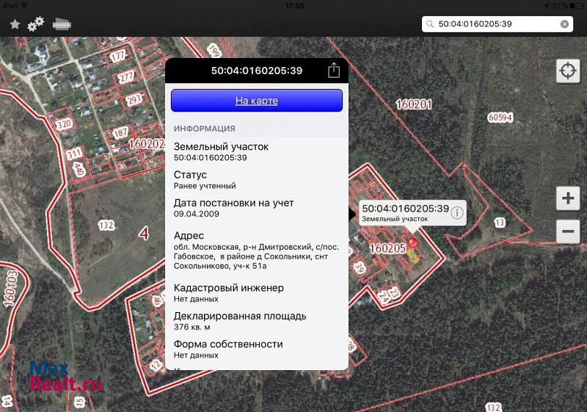Tap the ruler measurement tool icon
The height and width of the screenshot is (412, 587).
62,24
